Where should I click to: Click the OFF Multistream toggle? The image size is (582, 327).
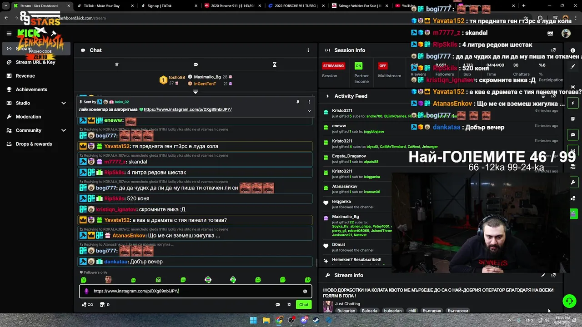tap(382, 66)
